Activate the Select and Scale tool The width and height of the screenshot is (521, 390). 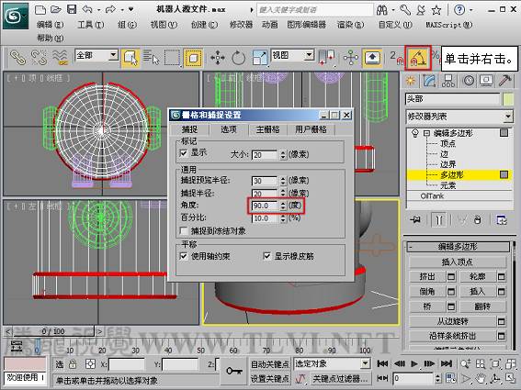point(260,58)
